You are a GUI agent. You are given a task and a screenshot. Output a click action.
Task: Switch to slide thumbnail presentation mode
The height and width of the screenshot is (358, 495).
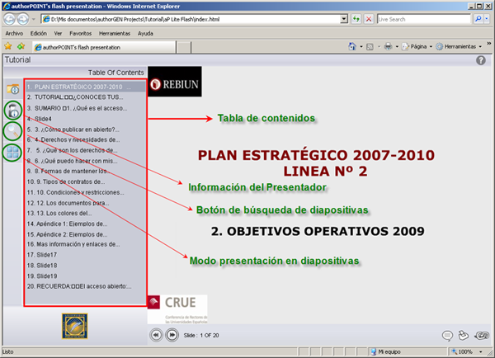(13, 153)
